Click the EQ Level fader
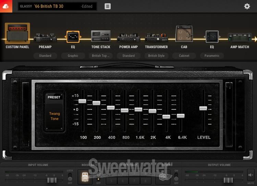This screenshot has height=186, width=257. (203, 108)
